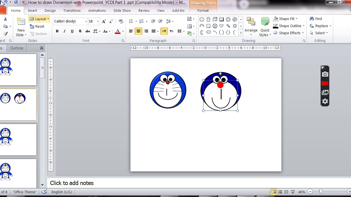351x197 pixels.
Task: Toggle Center text alignment
Action: pyautogui.click(x=138, y=31)
